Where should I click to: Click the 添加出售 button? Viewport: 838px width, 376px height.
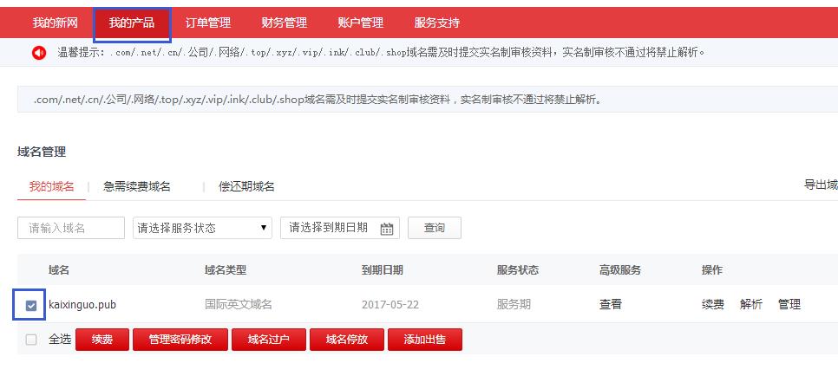(x=425, y=340)
